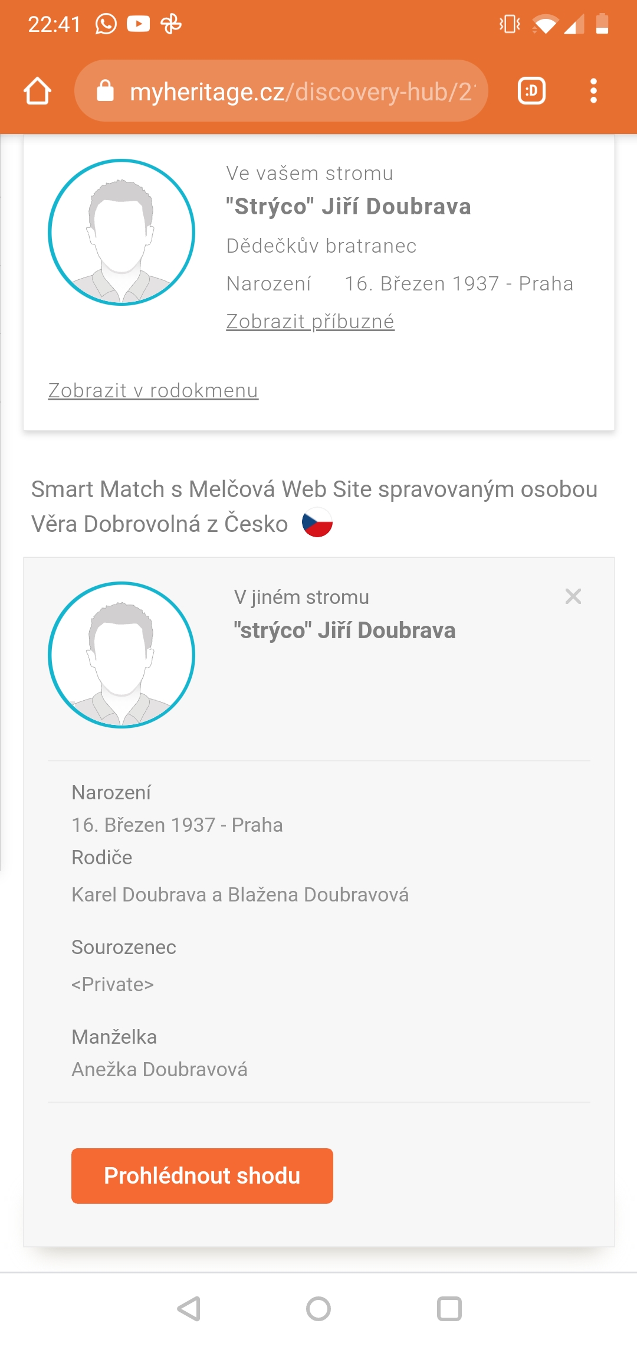Tap the "strýco" Jiří Doubrava match name
Image resolution: width=637 pixels, height=1346 pixels.
[344, 630]
